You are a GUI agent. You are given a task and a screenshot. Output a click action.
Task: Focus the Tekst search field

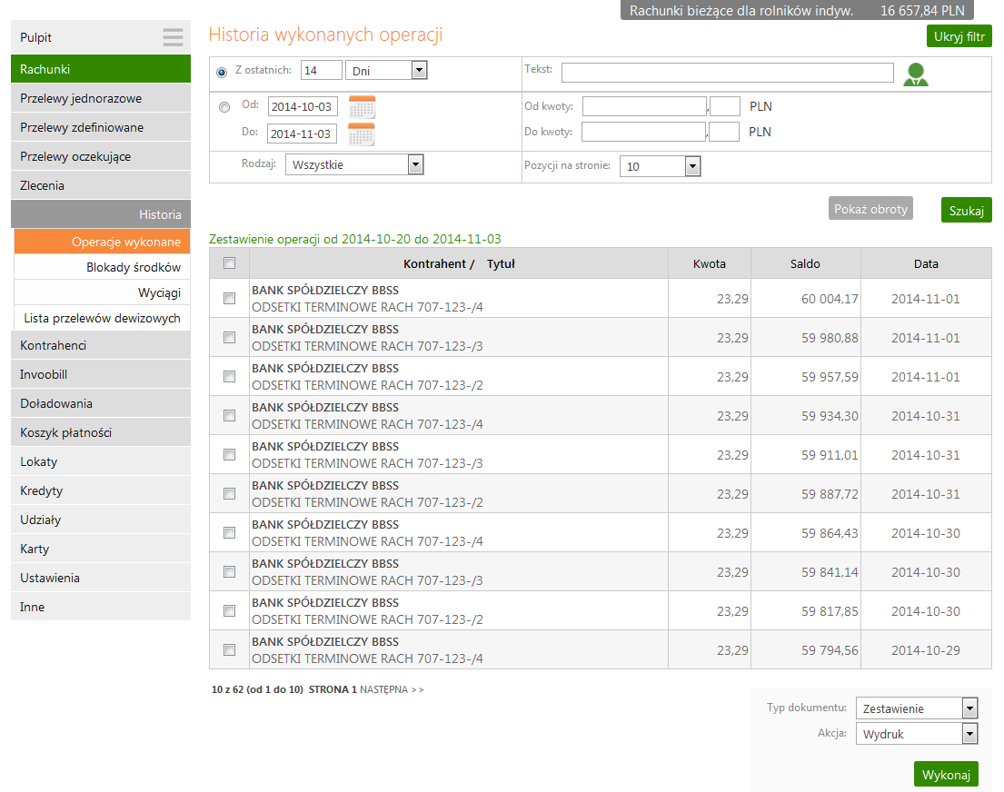[x=728, y=73]
